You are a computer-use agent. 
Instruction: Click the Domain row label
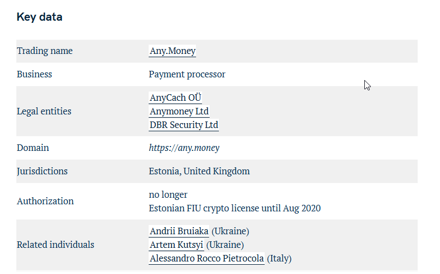(33, 148)
